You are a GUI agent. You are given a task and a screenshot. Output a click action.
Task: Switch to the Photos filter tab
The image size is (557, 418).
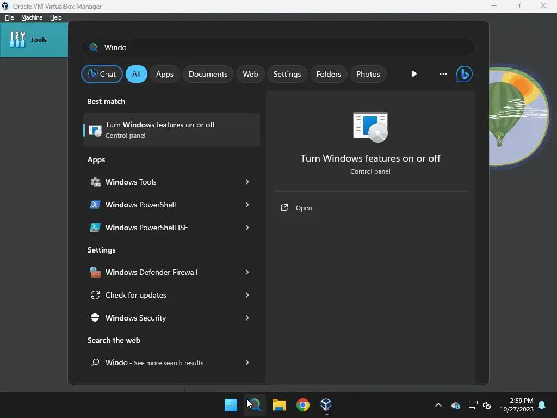368,74
